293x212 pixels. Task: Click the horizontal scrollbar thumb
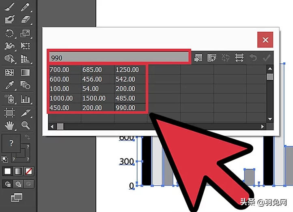pos(60,127)
